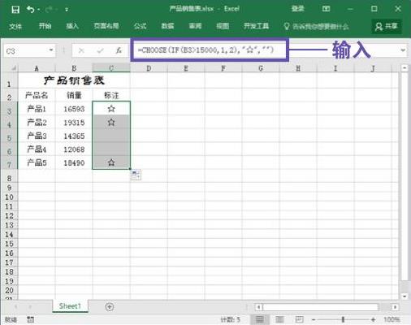Click cell with value 12068
Image resolution: width=411 pixels, height=325 pixels.
click(74, 149)
